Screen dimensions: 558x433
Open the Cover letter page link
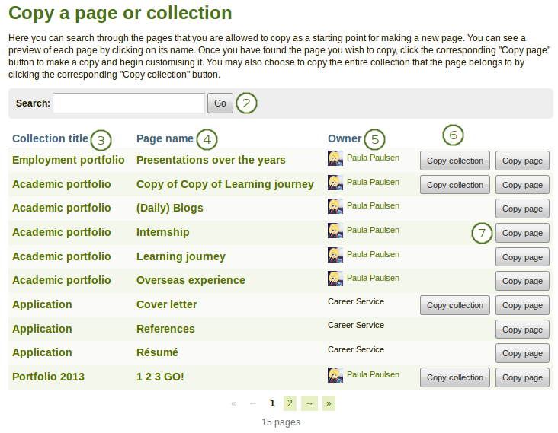pos(166,304)
